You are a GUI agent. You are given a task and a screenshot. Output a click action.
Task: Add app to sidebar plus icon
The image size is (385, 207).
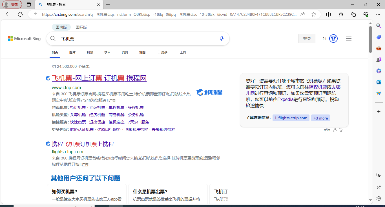coord(379,112)
